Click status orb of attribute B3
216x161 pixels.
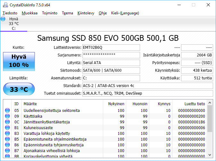pos(7,133)
